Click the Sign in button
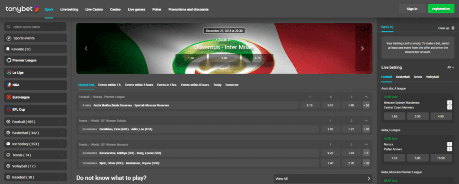The height and width of the screenshot is (184, 459). point(412,9)
